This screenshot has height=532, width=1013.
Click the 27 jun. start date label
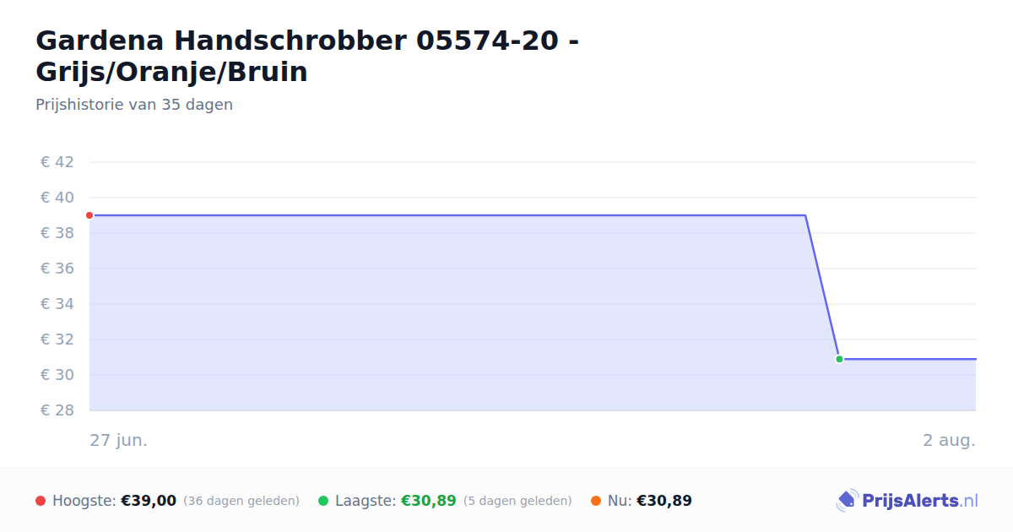(x=119, y=440)
